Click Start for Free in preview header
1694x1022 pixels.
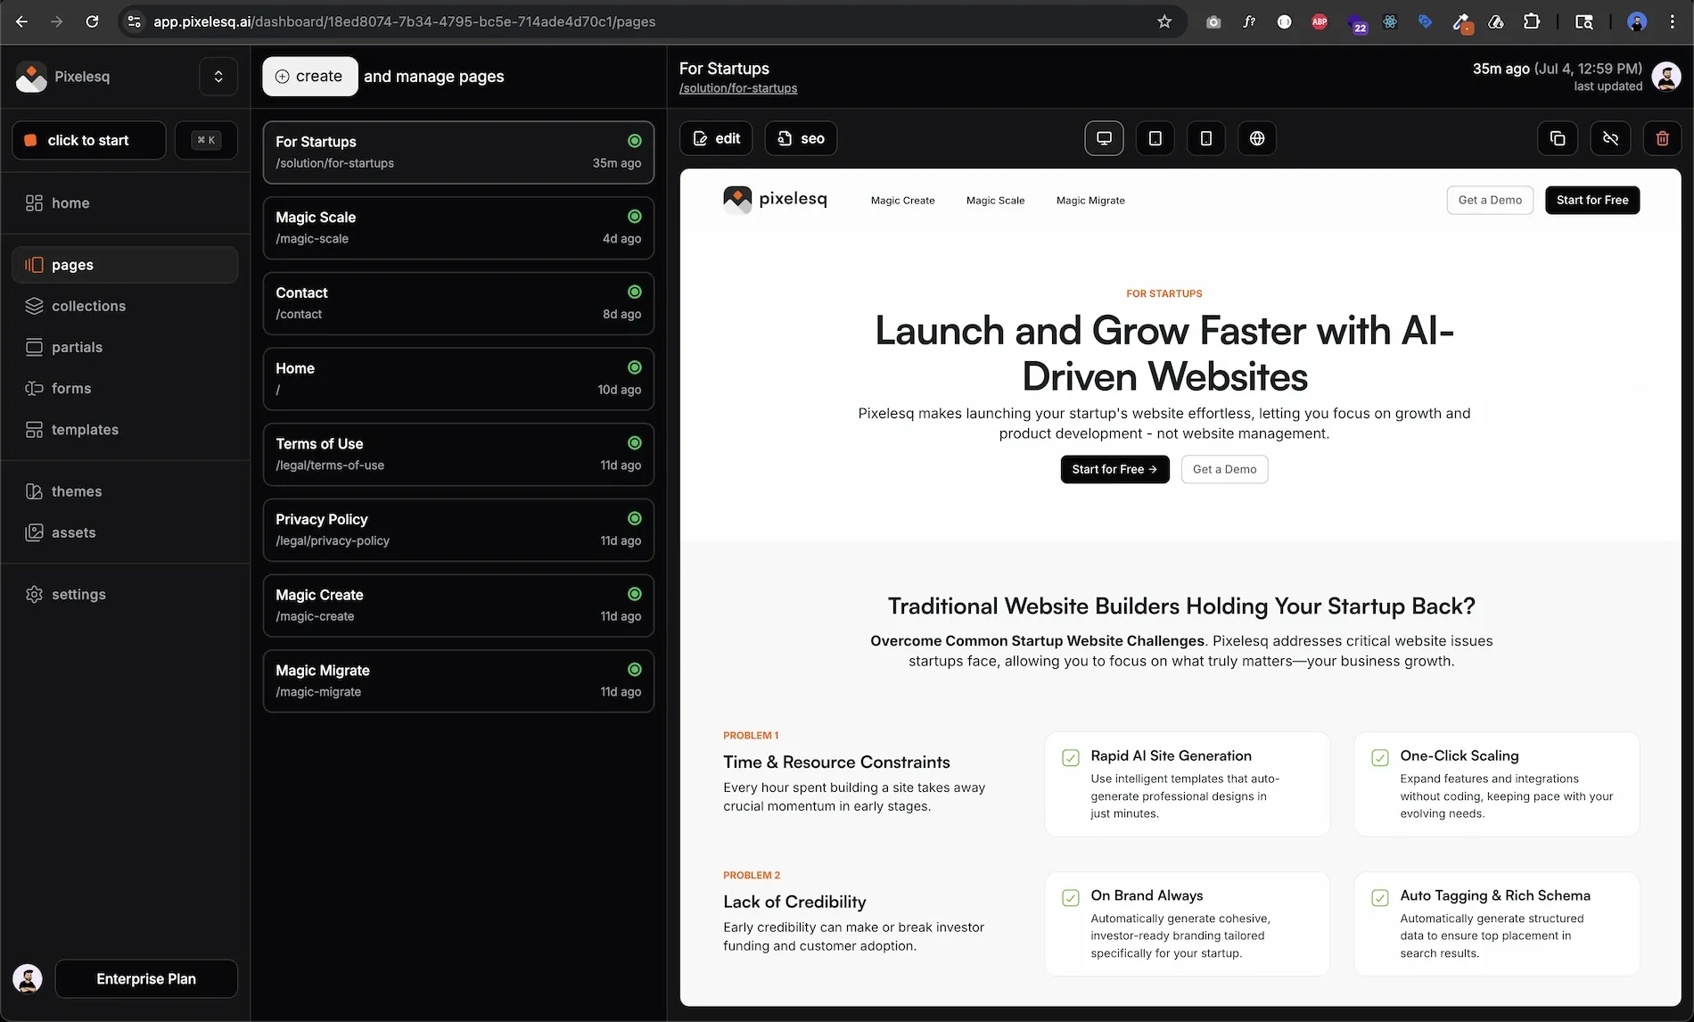click(x=1592, y=200)
